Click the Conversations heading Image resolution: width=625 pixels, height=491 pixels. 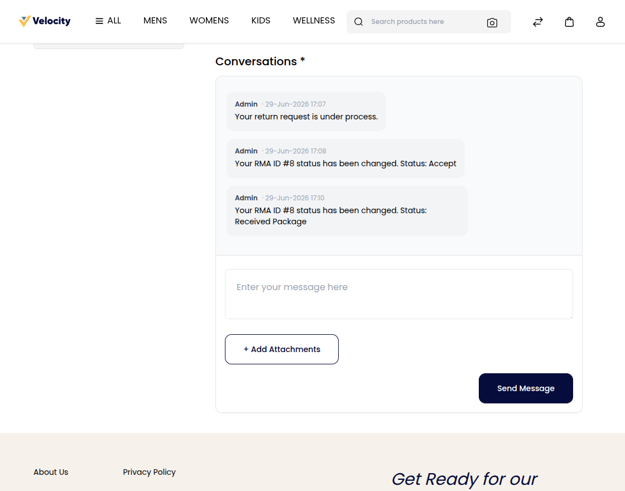(x=260, y=61)
